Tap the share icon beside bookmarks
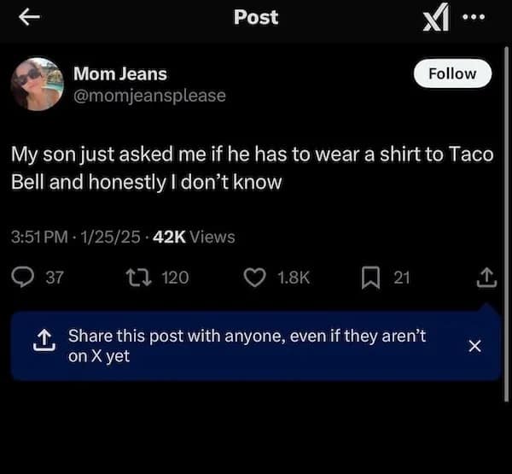 (x=485, y=277)
